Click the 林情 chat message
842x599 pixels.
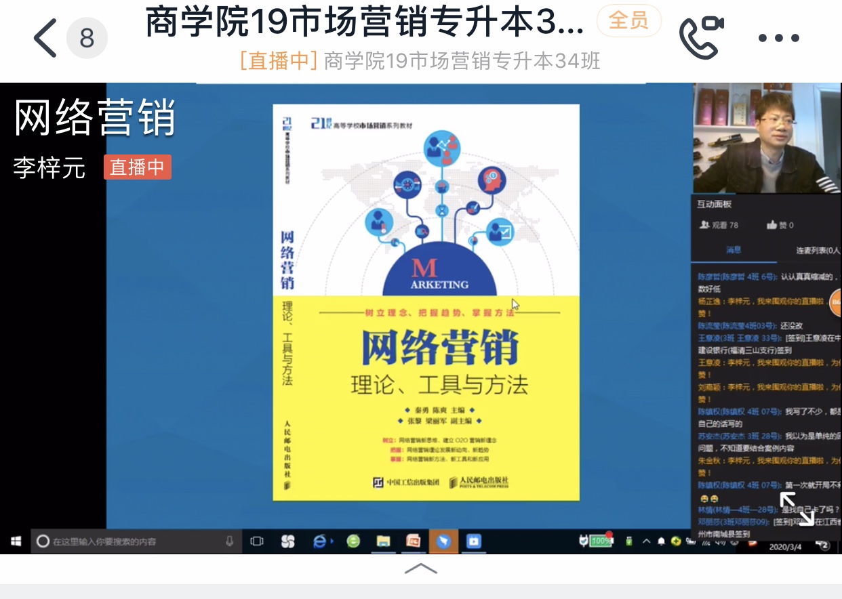pos(769,510)
